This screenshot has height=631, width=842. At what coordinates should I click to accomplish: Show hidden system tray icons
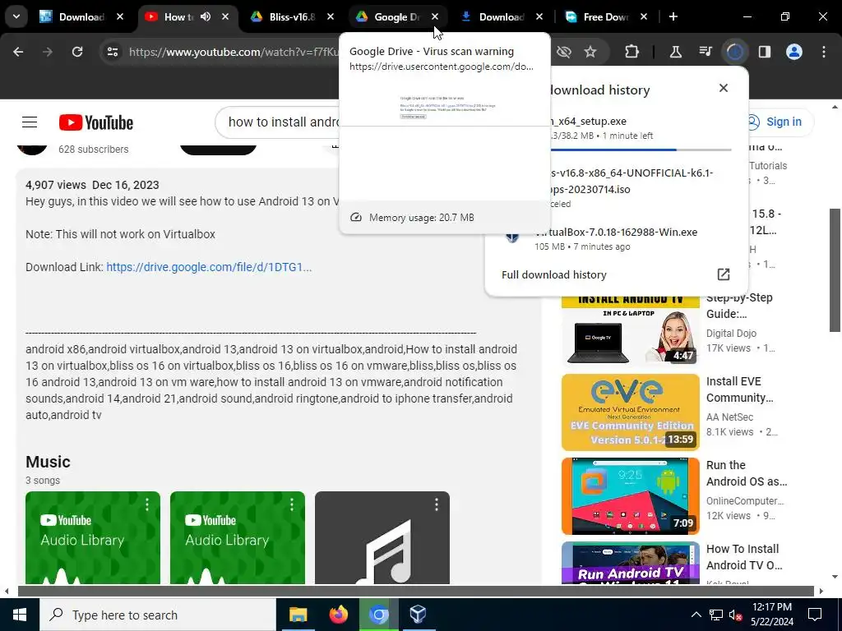[x=696, y=615]
